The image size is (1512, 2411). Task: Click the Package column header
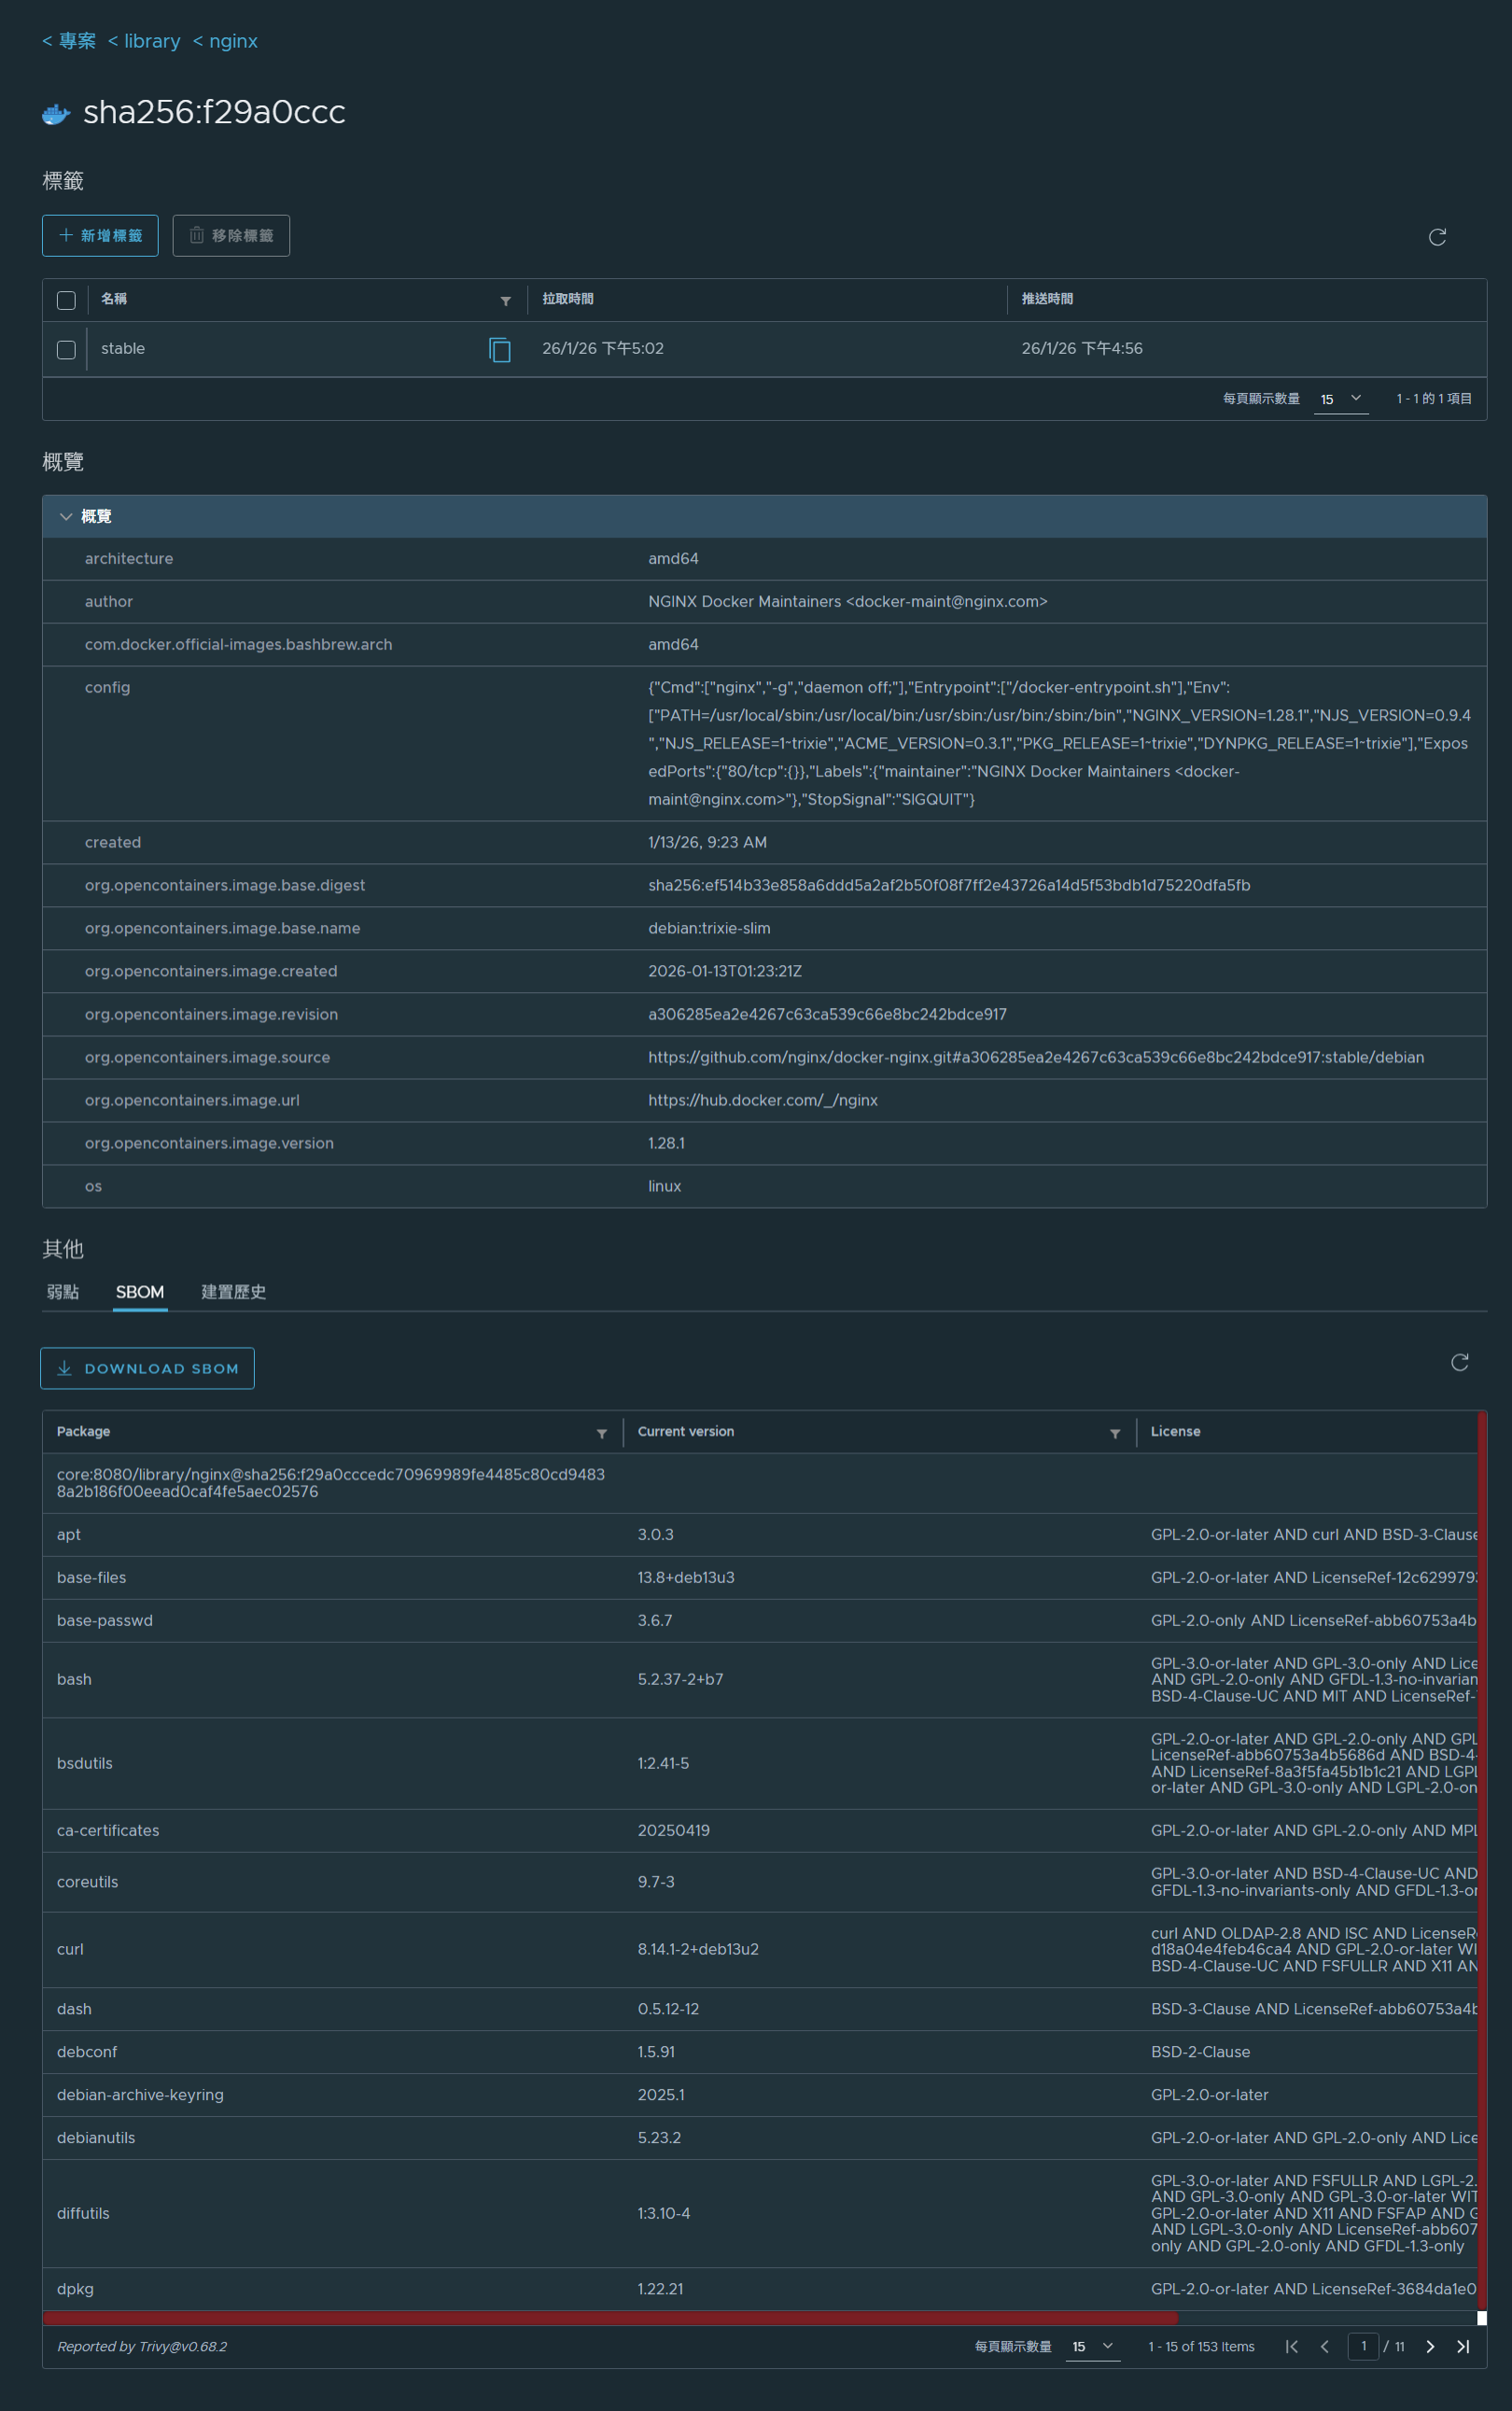pyautogui.click(x=84, y=1431)
